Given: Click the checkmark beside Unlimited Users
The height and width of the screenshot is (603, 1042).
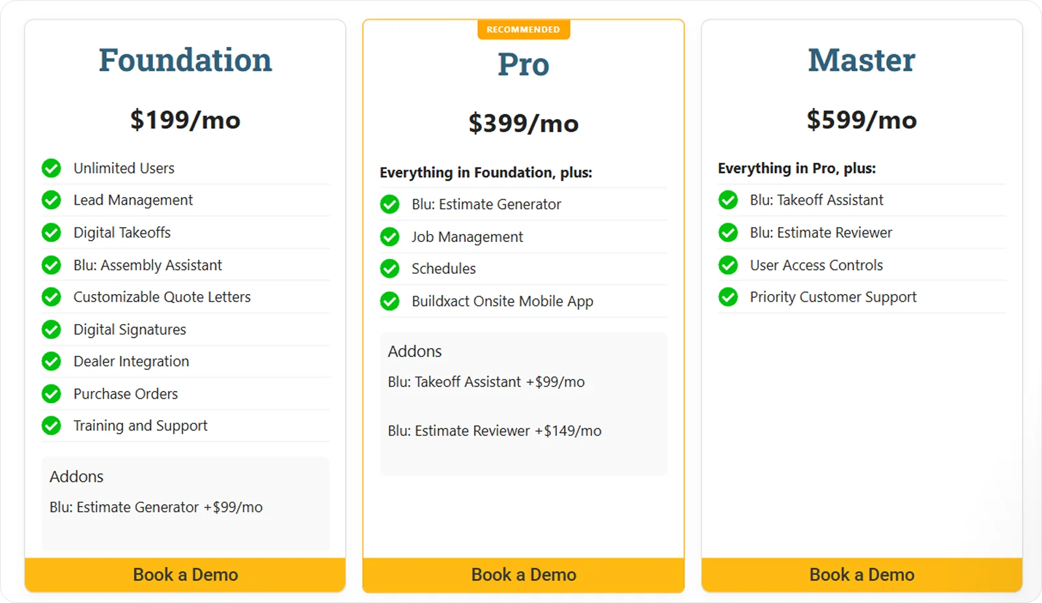Looking at the screenshot, I should pos(51,168).
